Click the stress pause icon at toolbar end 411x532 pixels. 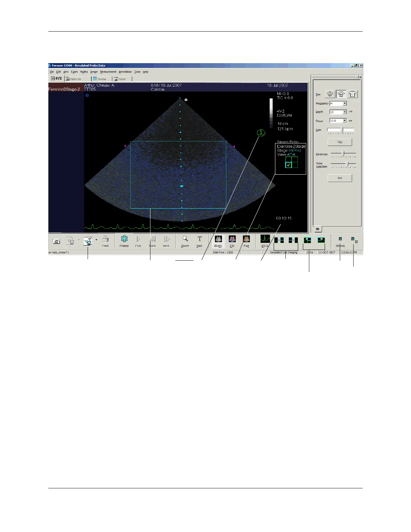(354, 240)
